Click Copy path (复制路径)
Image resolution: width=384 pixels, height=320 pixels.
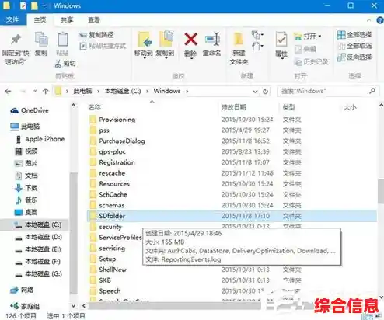tap(96, 35)
